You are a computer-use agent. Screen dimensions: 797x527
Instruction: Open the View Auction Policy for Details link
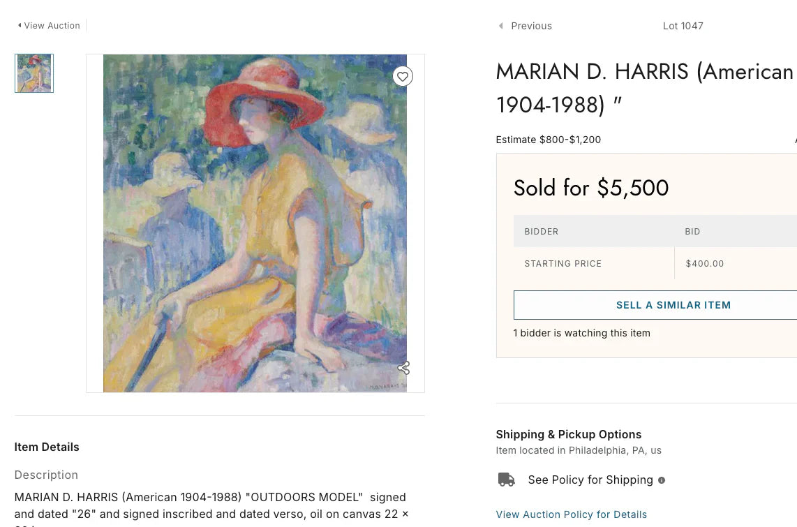point(571,514)
